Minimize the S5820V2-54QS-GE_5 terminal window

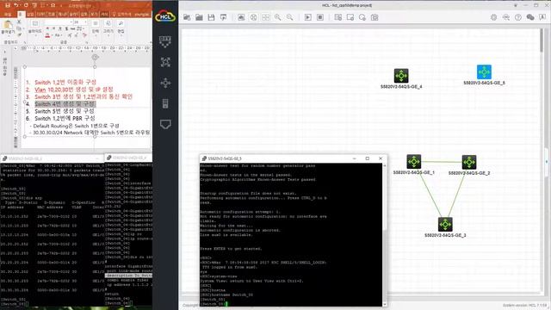(354, 158)
